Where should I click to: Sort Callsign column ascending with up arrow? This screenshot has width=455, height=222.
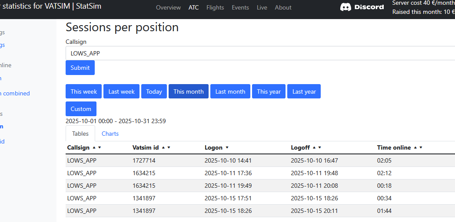tap(94, 148)
